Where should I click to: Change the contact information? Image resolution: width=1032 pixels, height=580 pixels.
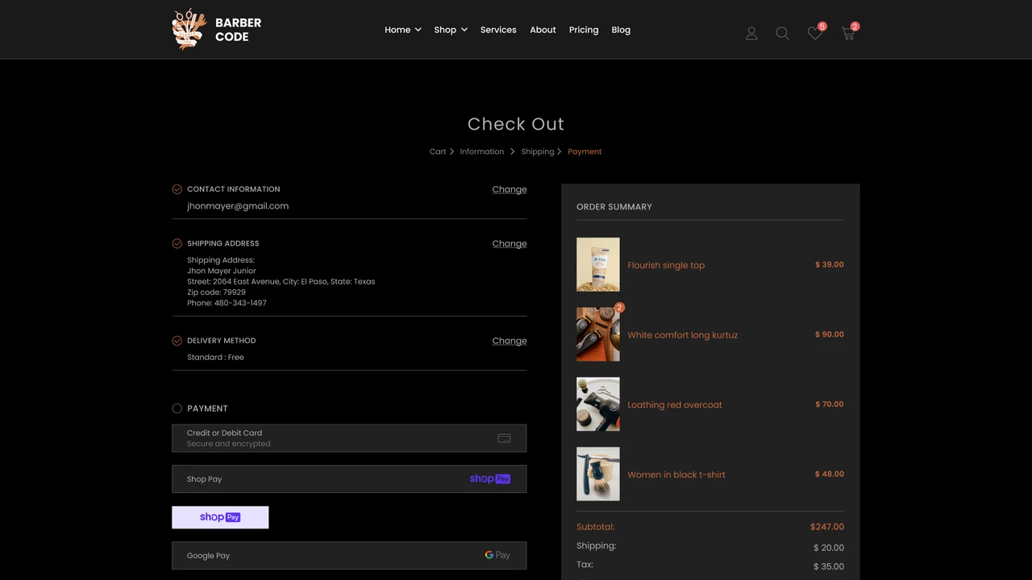click(510, 189)
